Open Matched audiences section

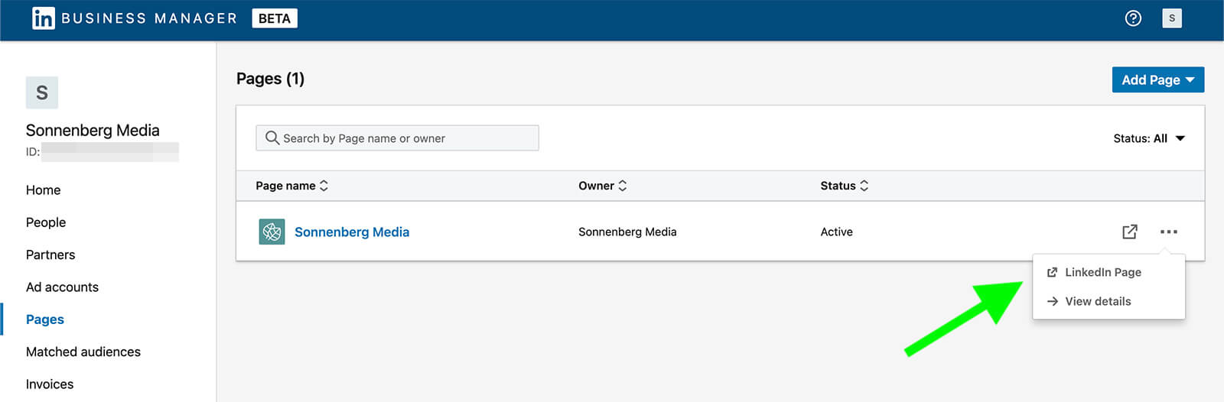(83, 352)
